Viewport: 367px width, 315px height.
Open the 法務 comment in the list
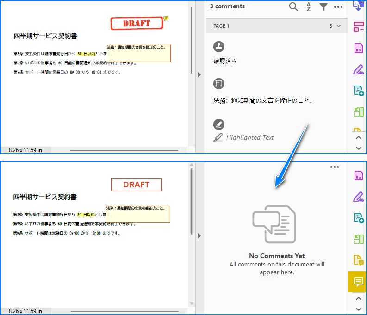point(262,100)
